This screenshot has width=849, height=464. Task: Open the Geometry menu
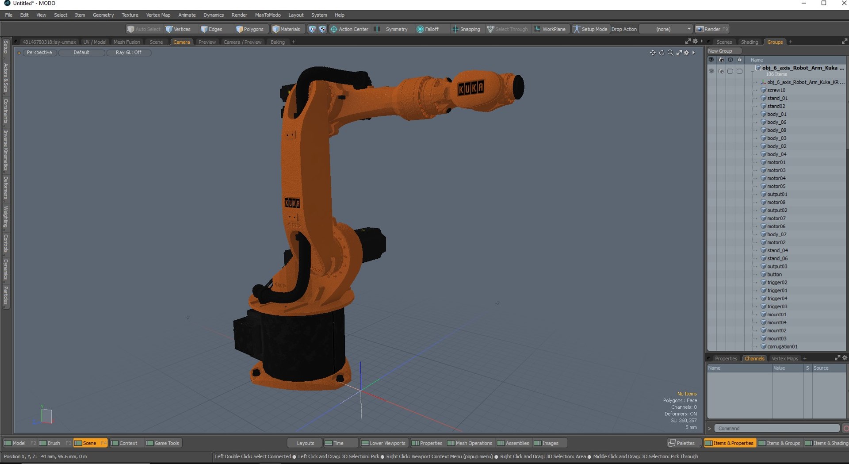point(103,15)
